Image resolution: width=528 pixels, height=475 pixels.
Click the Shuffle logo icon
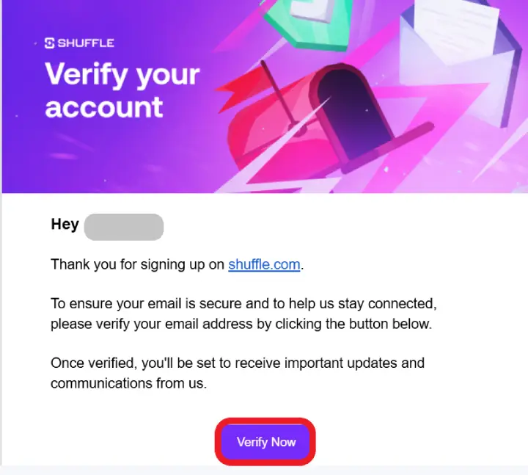coord(50,43)
